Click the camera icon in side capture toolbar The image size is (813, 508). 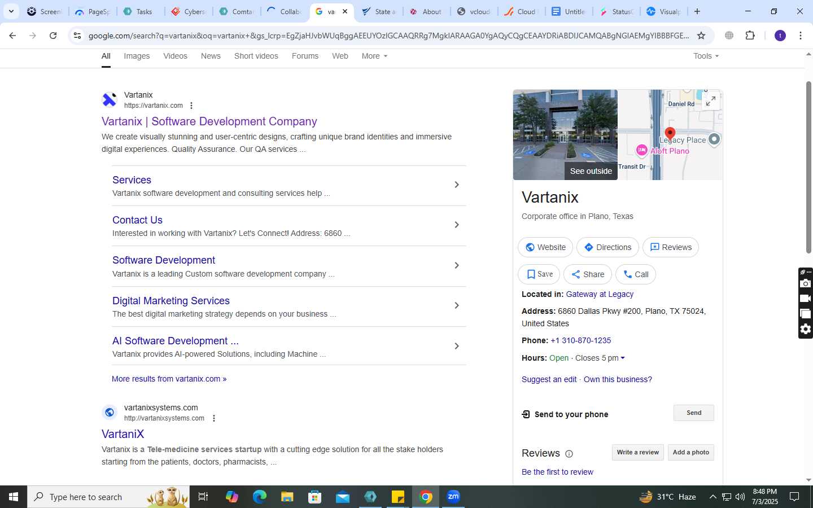click(806, 283)
